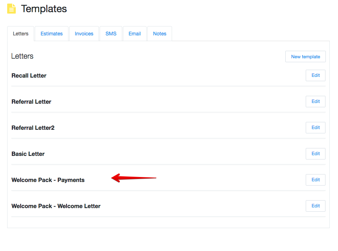This screenshot has width=338, height=251.
Task: Select the Basic Letter entry
Action: 28,154
